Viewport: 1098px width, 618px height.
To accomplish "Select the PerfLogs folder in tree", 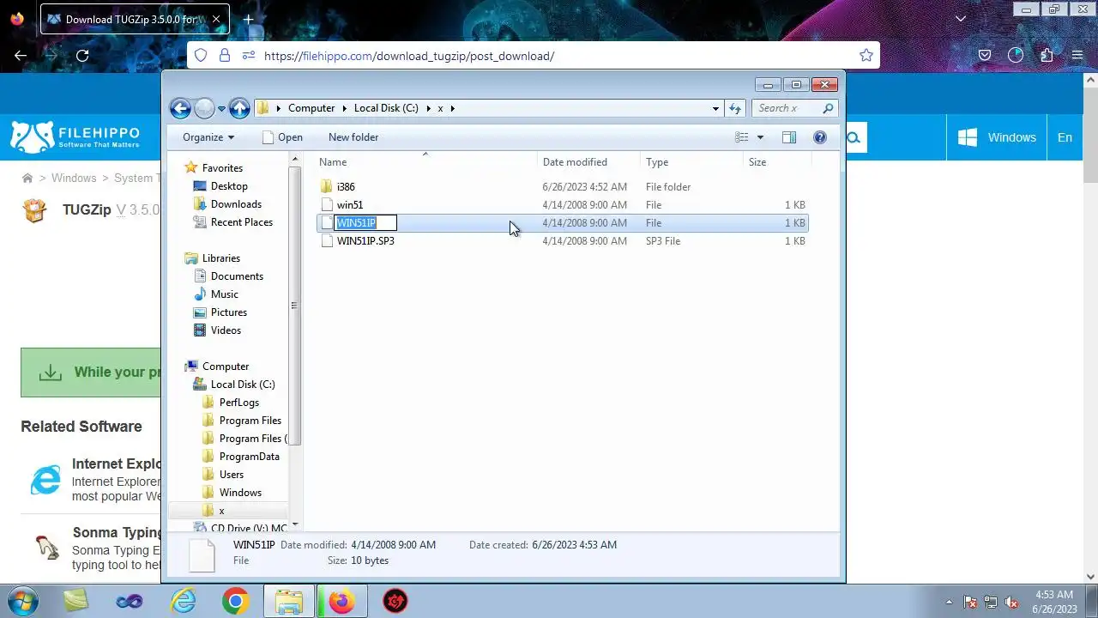I will [x=239, y=403].
